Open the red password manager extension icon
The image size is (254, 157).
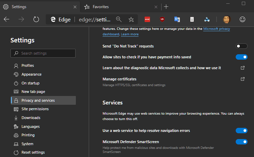[147, 19]
